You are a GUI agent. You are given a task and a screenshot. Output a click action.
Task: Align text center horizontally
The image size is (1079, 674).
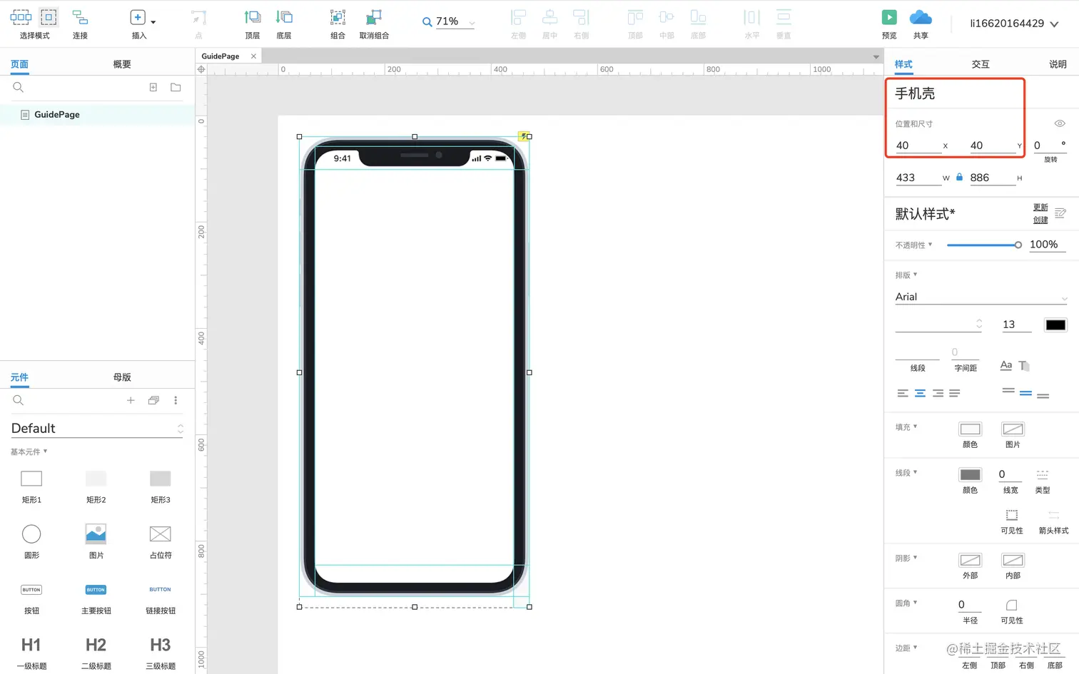pyautogui.click(x=920, y=393)
